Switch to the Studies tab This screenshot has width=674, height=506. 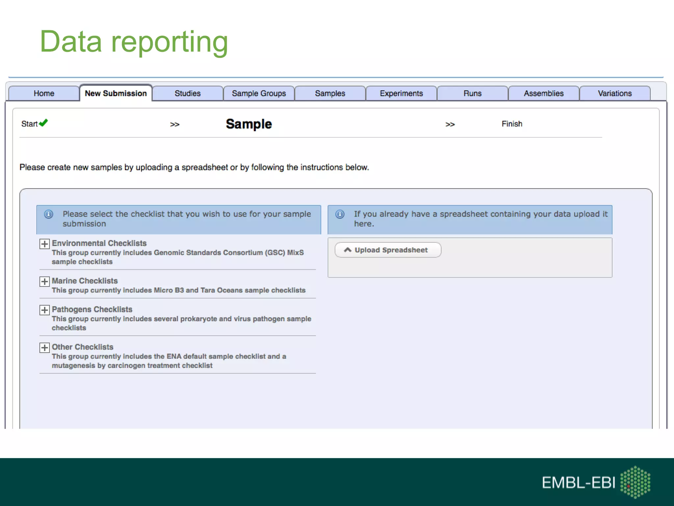tap(187, 94)
